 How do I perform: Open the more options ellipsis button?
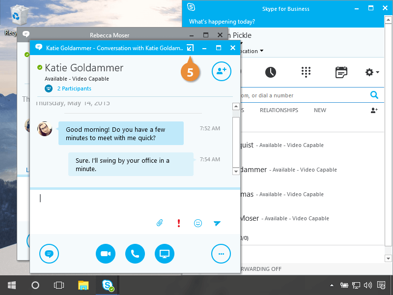click(x=221, y=254)
